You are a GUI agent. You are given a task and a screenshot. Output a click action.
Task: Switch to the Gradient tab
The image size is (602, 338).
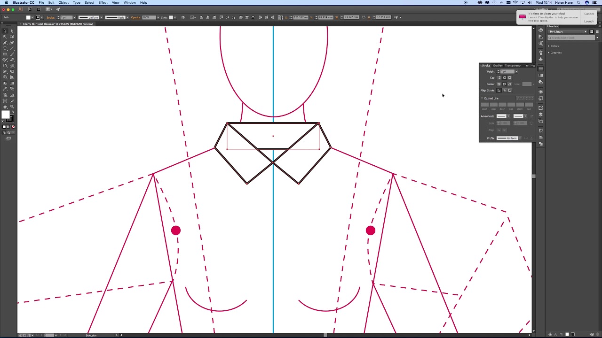point(498,65)
